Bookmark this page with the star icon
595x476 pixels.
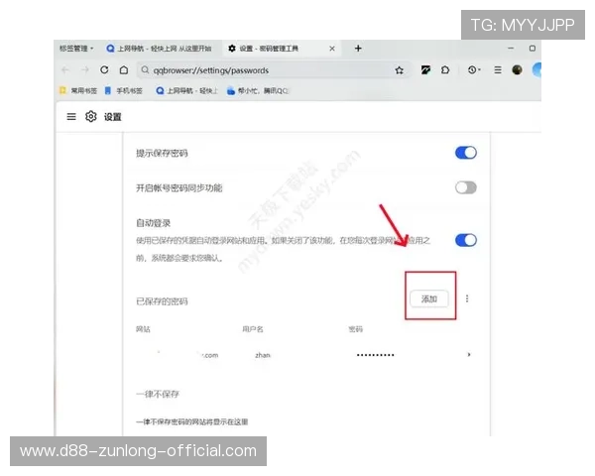click(x=400, y=70)
